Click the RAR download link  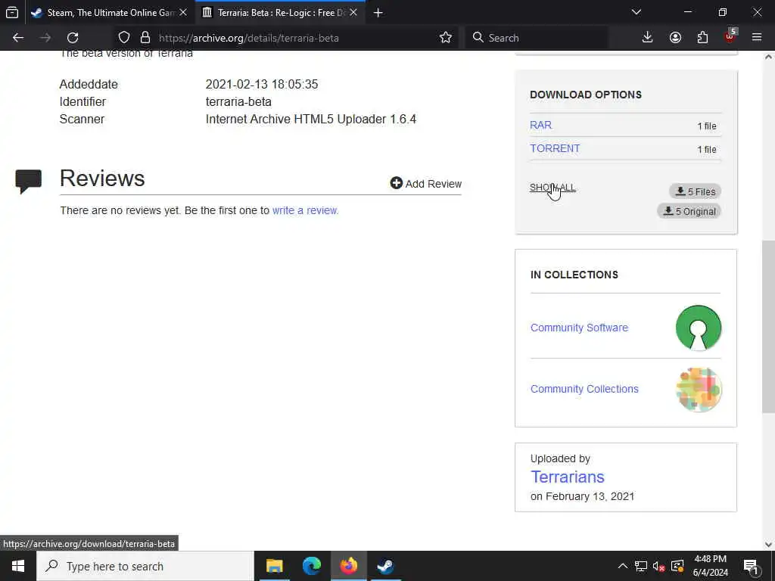tap(540, 125)
